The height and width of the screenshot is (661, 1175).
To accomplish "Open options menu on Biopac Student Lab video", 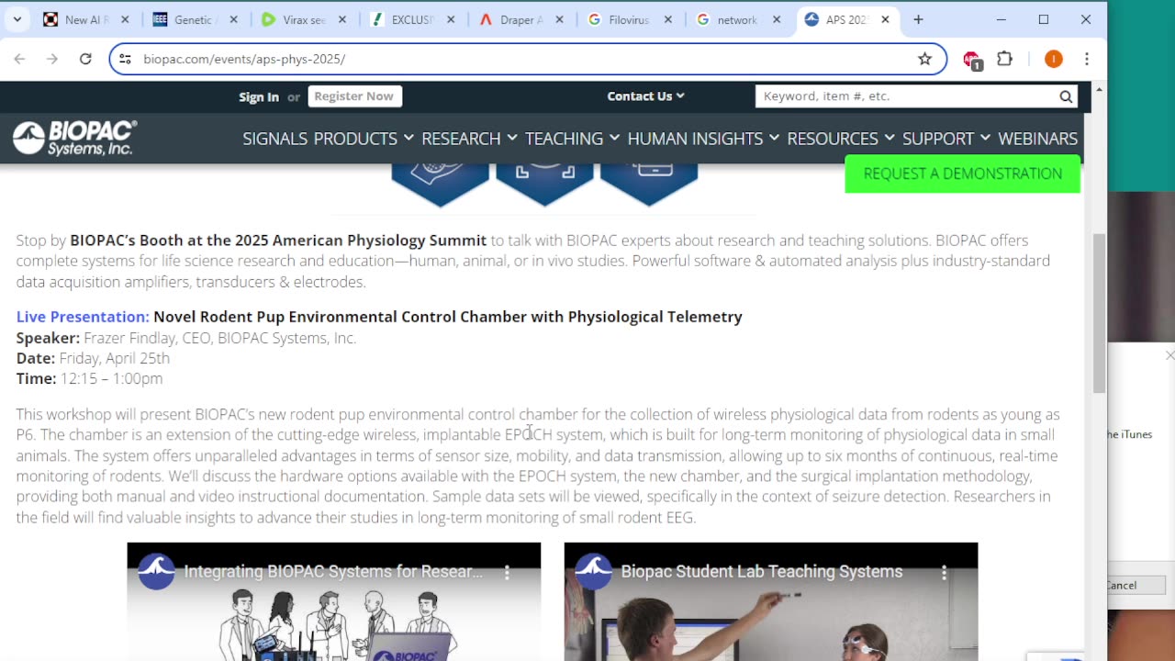I will tap(944, 572).
